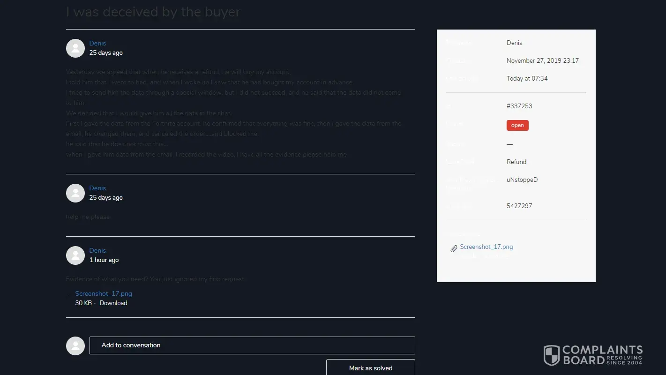
Task: Open Denis's profile link on the first message
Action: [x=97, y=43]
